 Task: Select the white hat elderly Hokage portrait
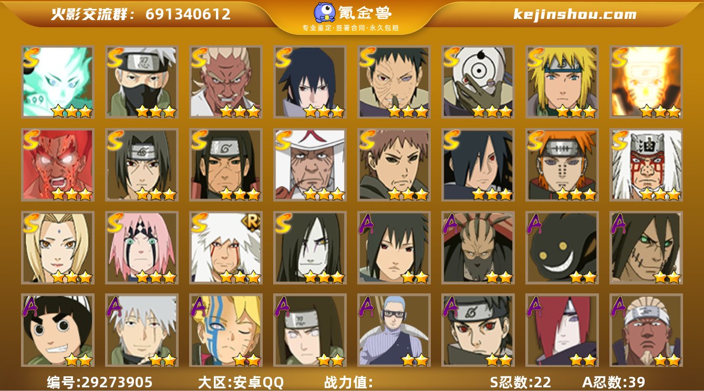click(310, 165)
